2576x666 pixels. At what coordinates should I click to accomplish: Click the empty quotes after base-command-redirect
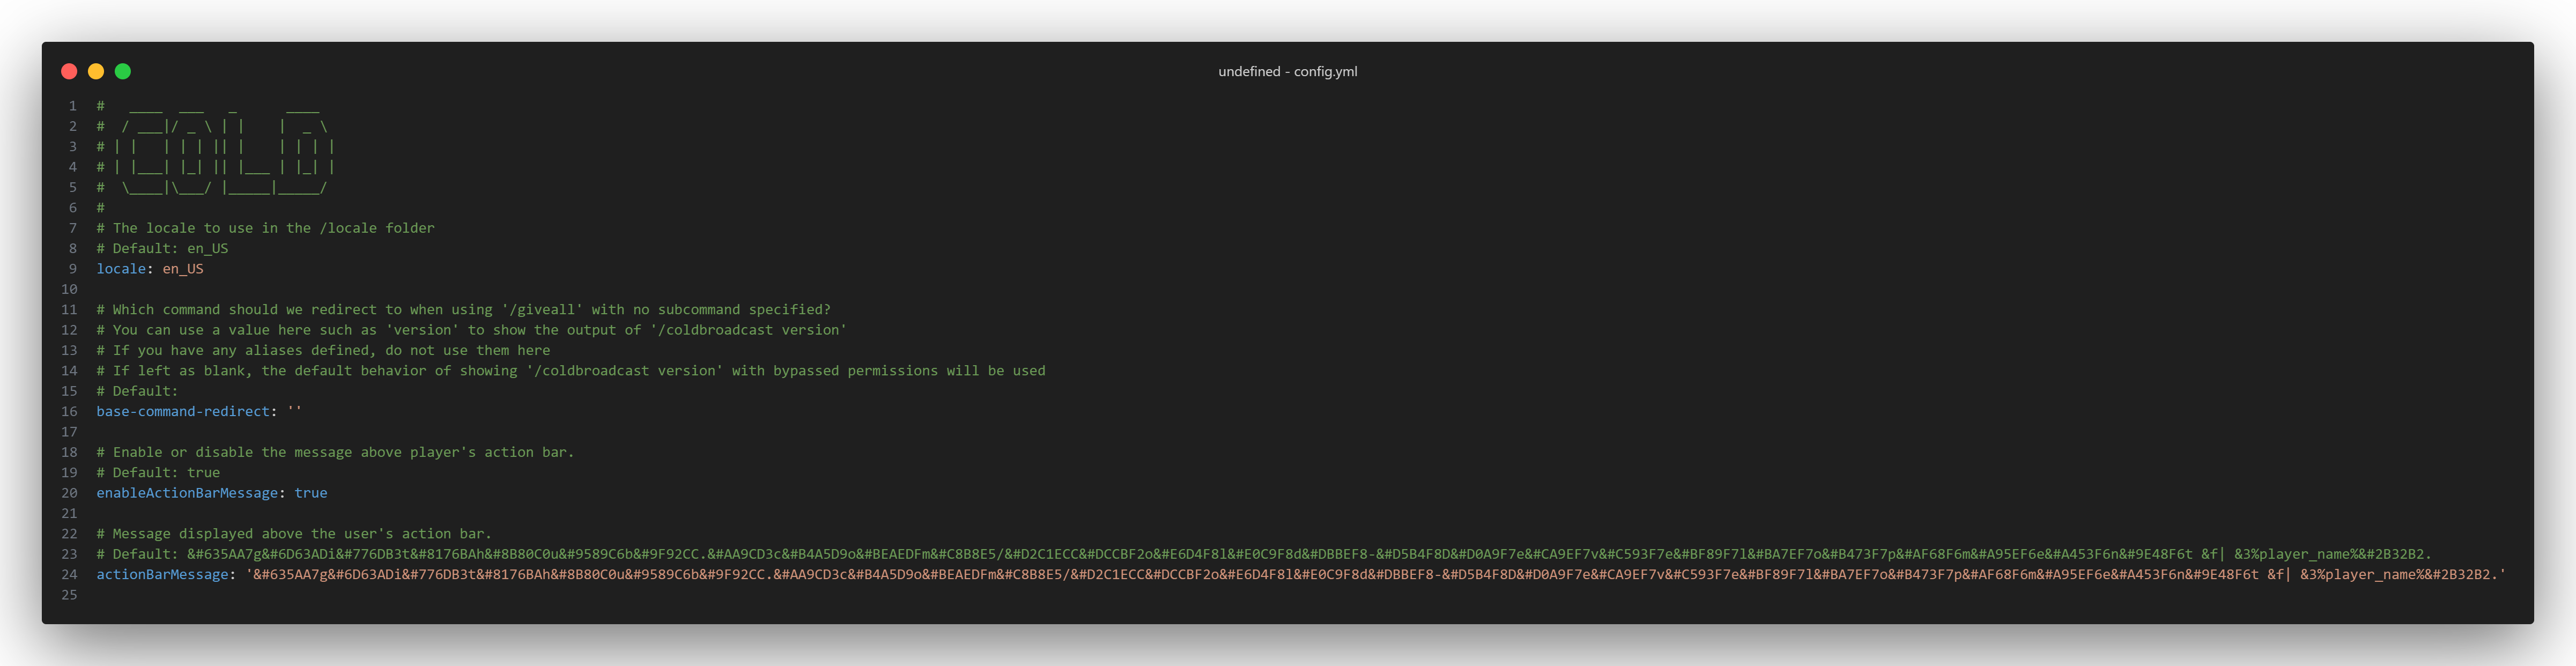[294, 411]
